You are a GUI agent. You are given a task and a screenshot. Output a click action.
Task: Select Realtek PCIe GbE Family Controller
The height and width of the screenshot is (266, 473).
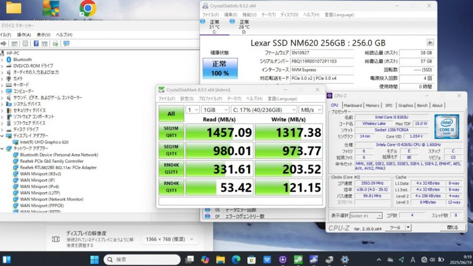[52, 161]
